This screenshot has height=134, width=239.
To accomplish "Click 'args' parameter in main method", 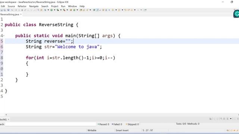I will [108, 36].
